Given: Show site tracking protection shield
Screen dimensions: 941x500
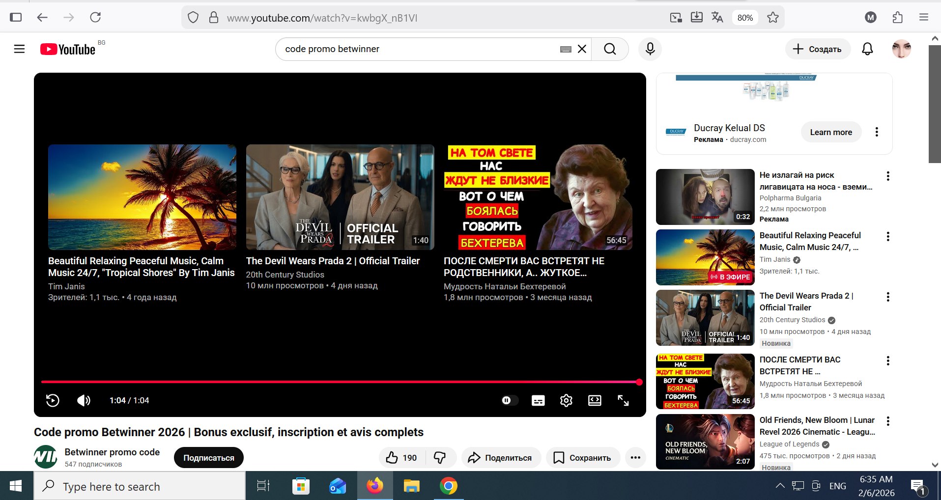Looking at the screenshot, I should tap(193, 18).
